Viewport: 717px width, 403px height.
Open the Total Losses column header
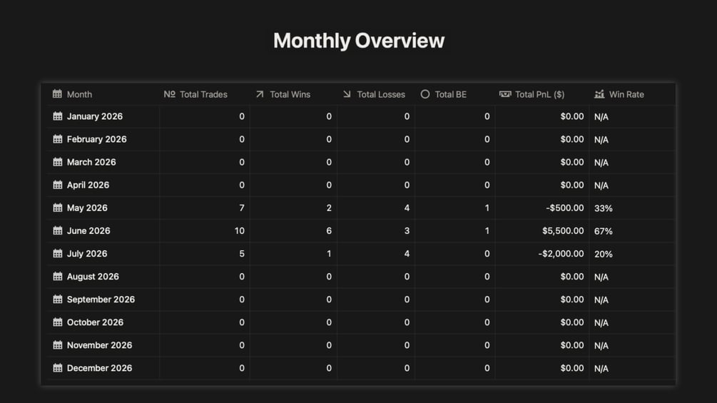click(381, 94)
